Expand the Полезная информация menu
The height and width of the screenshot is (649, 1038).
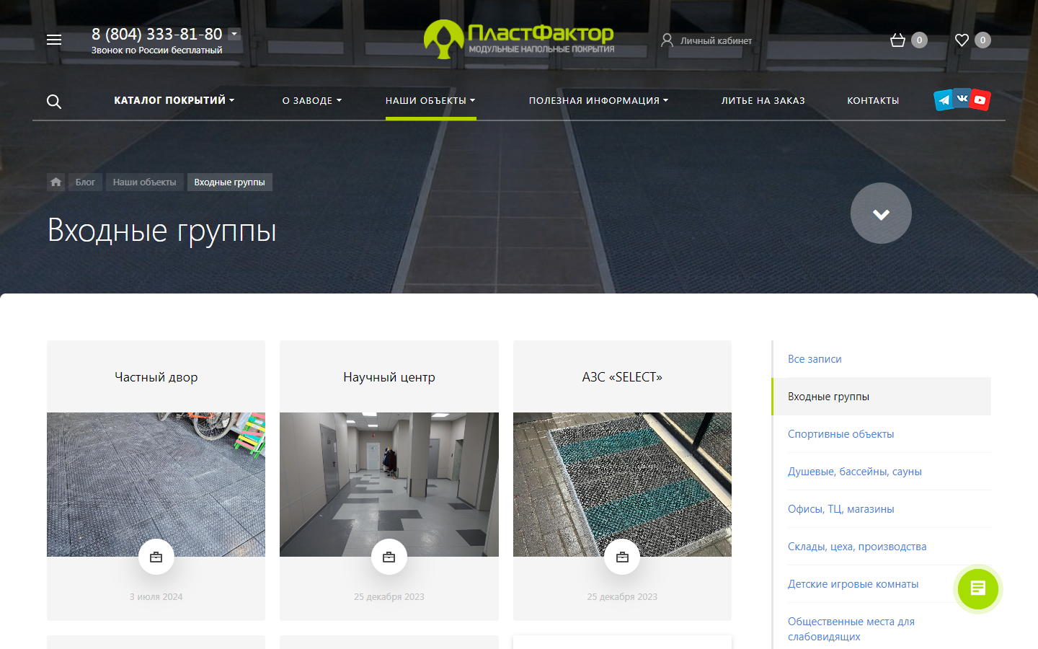(598, 100)
